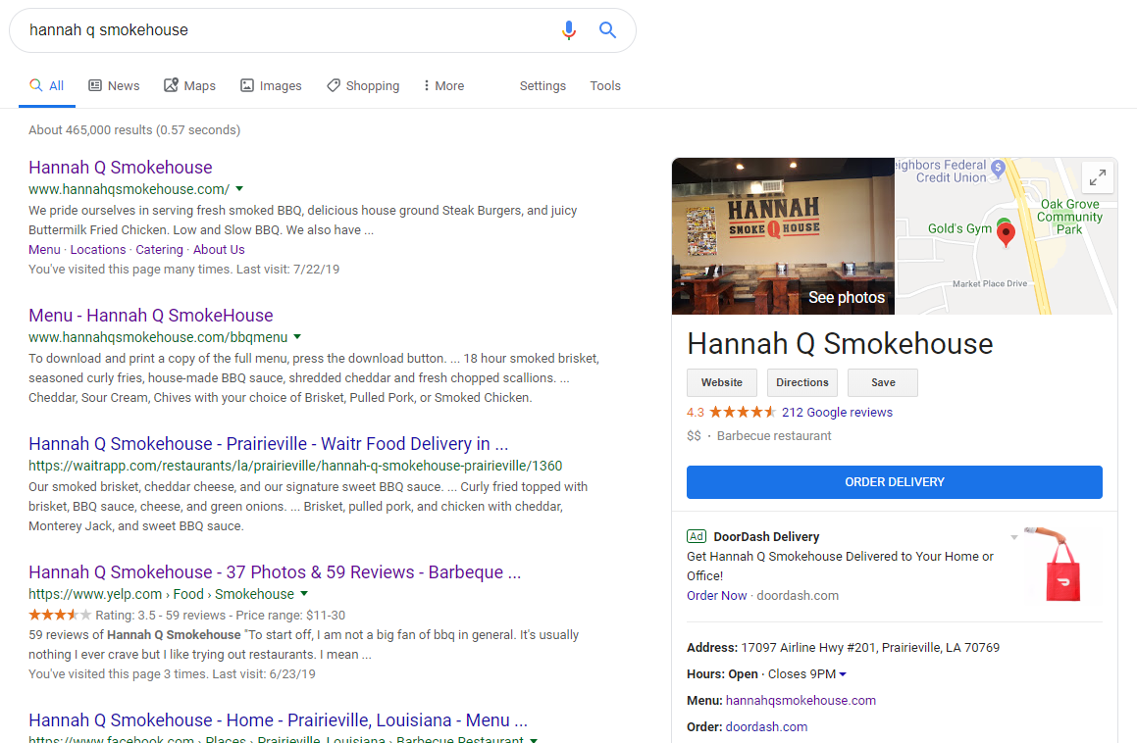This screenshot has height=743, width=1137.
Task: Expand options arrow next to bbqmenu URL
Action: [297, 337]
